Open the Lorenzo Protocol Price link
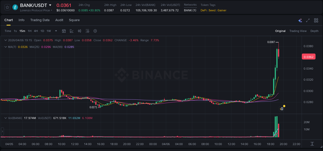Viewport: 323px width, 151px height. point(36,10)
